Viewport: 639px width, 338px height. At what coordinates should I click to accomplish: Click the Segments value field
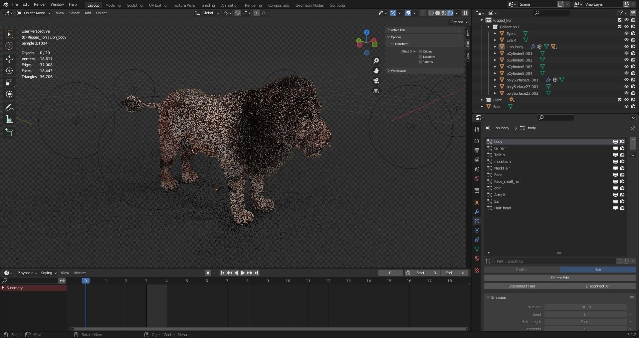pyautogui.click(x=585, y=329)
